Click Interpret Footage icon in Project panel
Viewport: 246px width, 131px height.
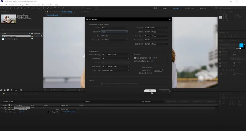tap(1, 90)
